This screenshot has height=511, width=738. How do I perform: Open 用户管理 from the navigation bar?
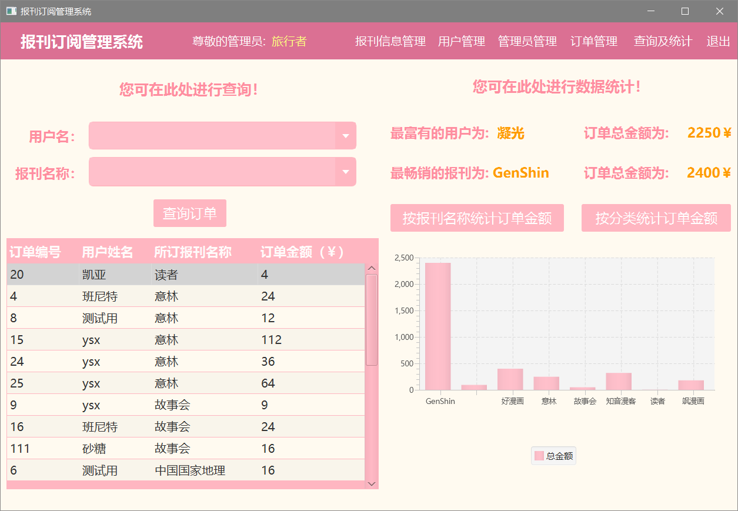462,41
